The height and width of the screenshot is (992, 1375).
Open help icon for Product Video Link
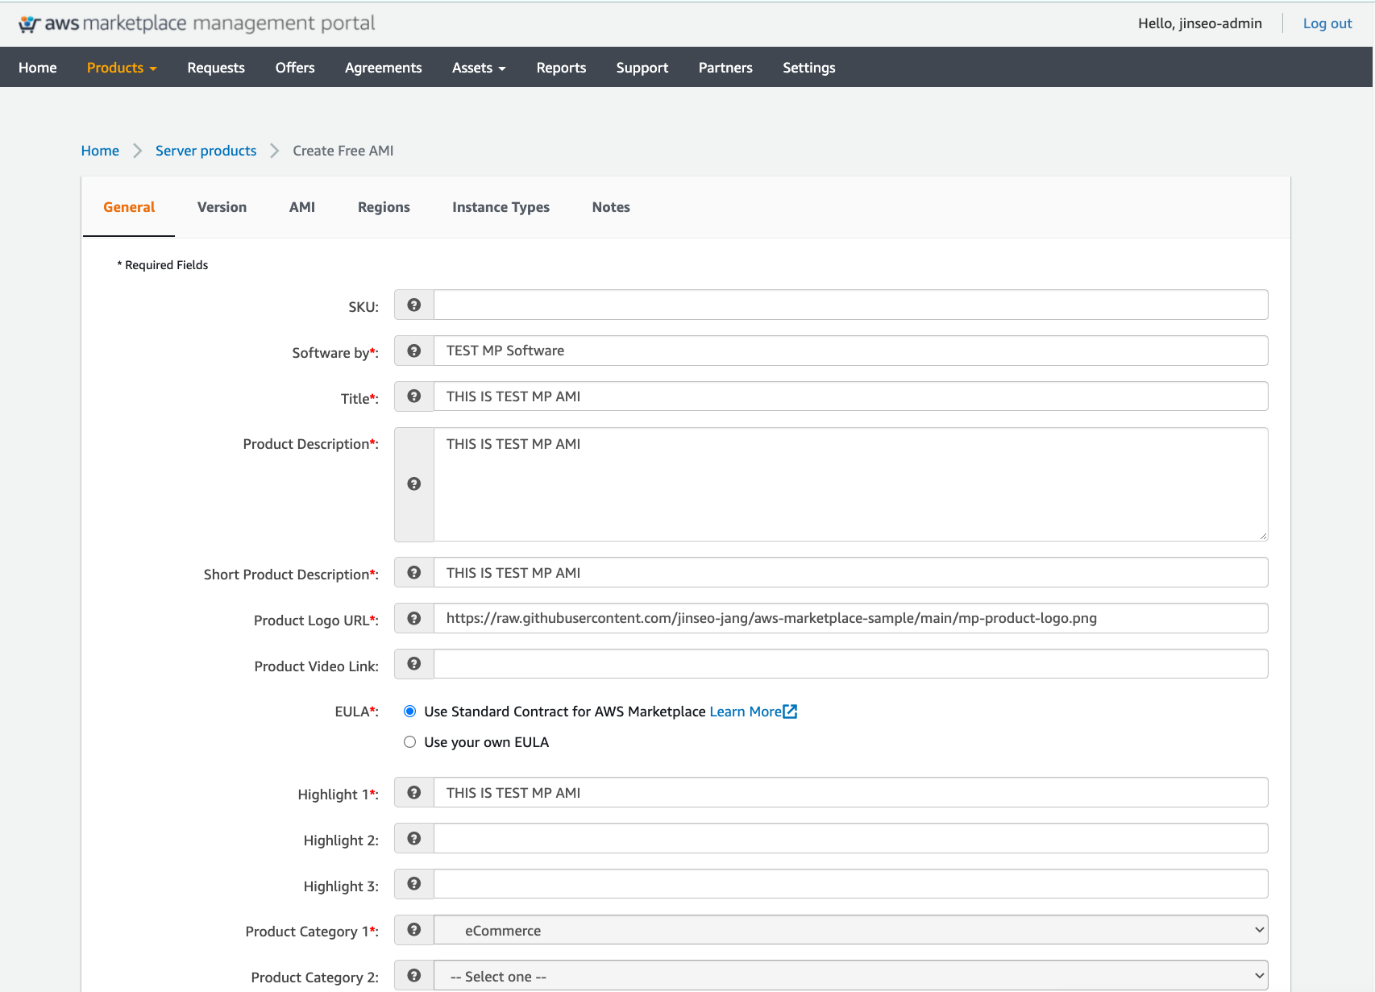tap(414, 664)
